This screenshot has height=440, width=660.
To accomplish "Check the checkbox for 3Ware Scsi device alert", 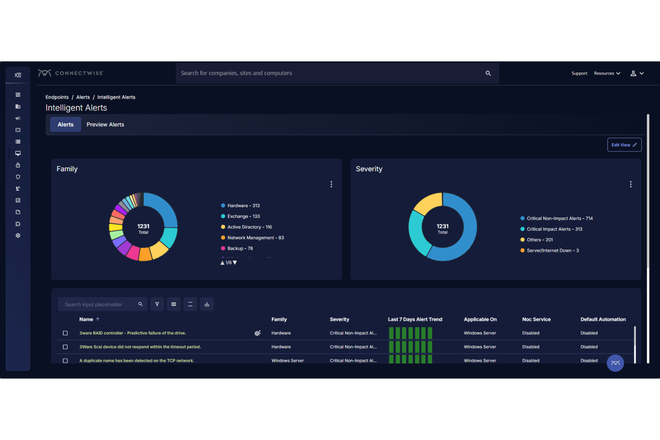I will coord(65,347).
